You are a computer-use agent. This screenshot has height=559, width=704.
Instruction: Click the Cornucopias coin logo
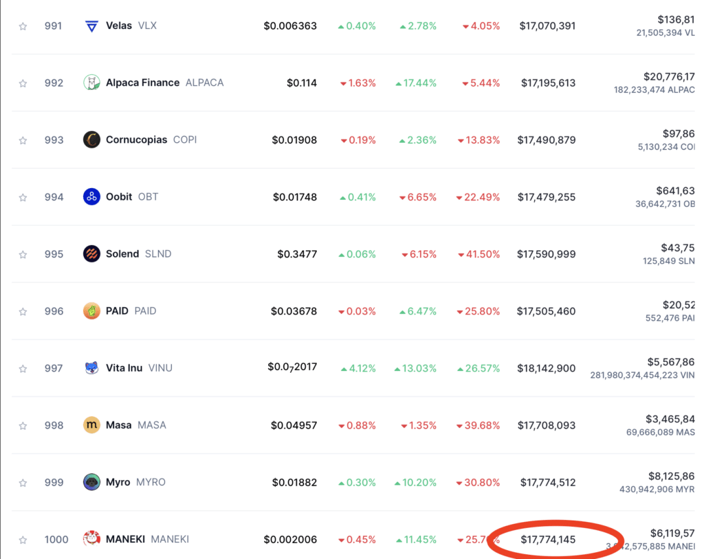point(91,140)
